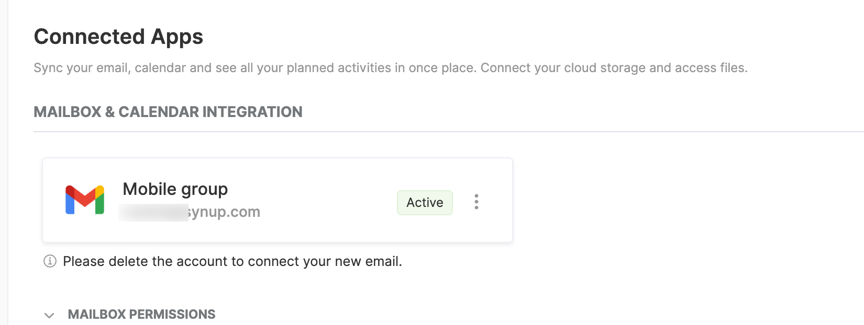Open the three-dot options menu for Mobile group
Viewport: 864px width, 325px height.
(x=476, y=202)
